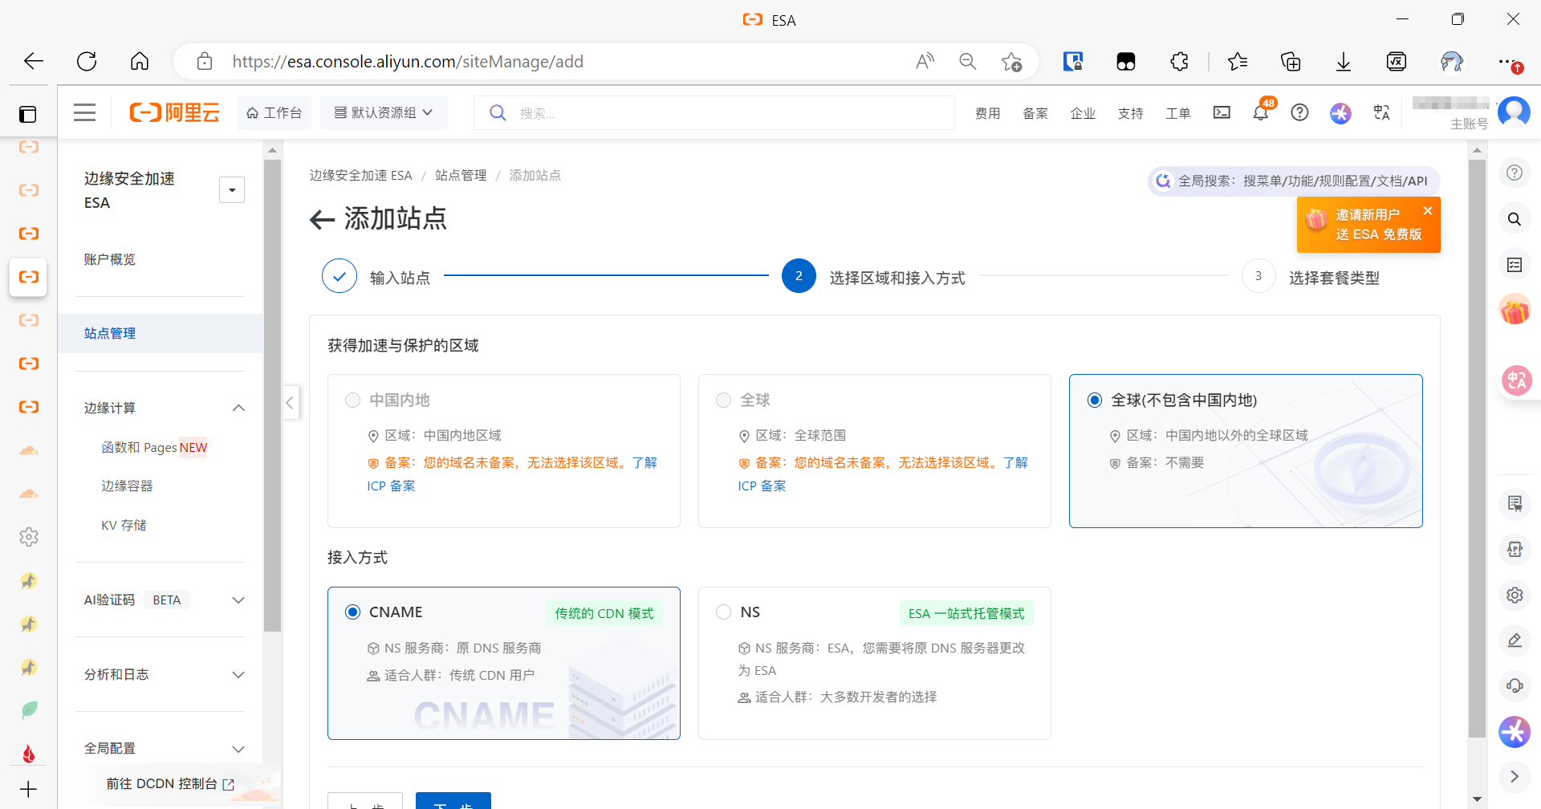Select the 全球(不包含中国内地) region radio
Viewport: 1541px width, 809px height.
tap(1095, 400)
